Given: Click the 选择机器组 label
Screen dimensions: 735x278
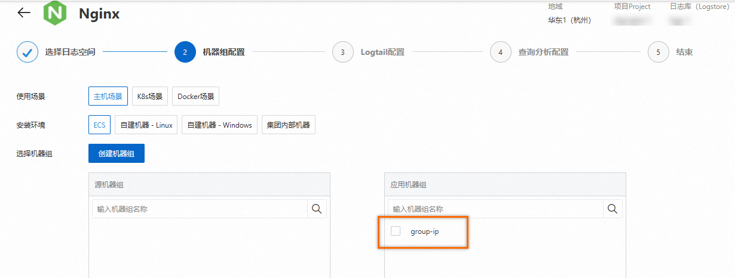Looking at the screenshot, I should click(35, 154).
